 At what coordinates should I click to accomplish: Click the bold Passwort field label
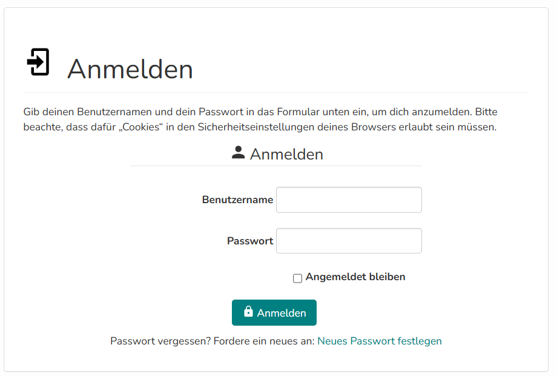[250, 241]
